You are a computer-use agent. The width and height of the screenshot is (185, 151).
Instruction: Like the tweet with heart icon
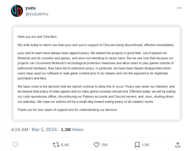(x=97, y=145)
